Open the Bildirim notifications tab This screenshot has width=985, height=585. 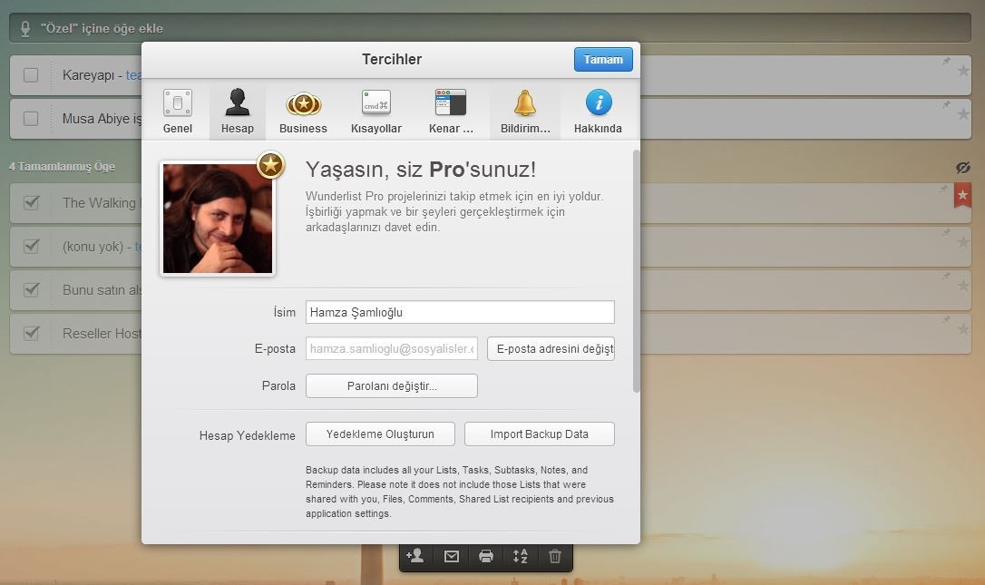[x=525, y=112]
